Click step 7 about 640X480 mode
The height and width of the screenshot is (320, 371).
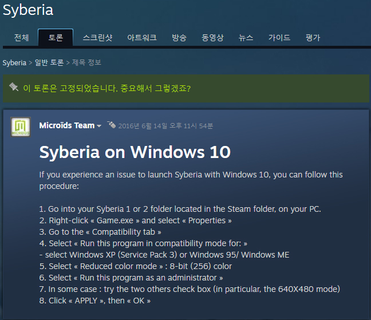coord(190,289)
